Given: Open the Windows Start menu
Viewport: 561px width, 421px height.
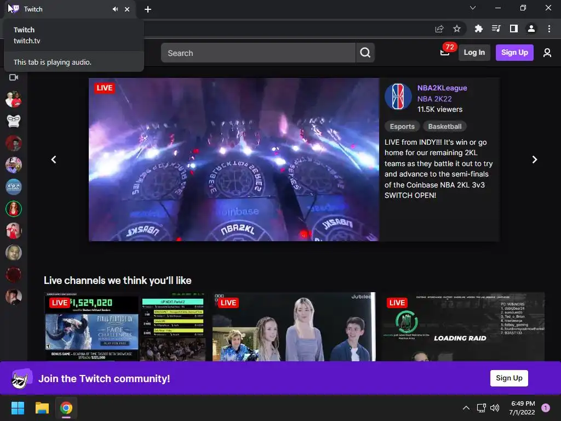Looking at the screenshot, I should tap(18, 408).
